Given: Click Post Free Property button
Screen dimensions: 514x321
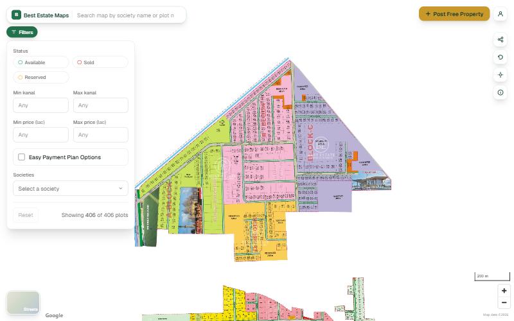Looking at the screenshot, I should pyautogui.click(x=454, y=14).
